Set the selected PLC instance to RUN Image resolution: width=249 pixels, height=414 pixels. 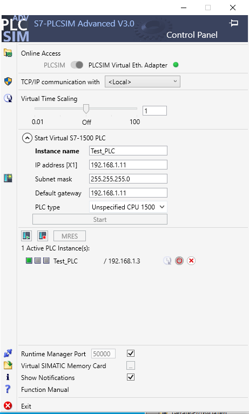(x=26, y=236)
